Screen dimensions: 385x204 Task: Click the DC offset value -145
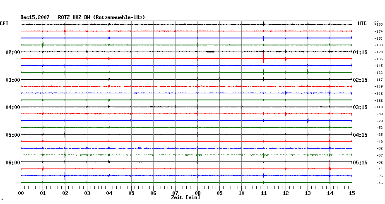[379, 66]
